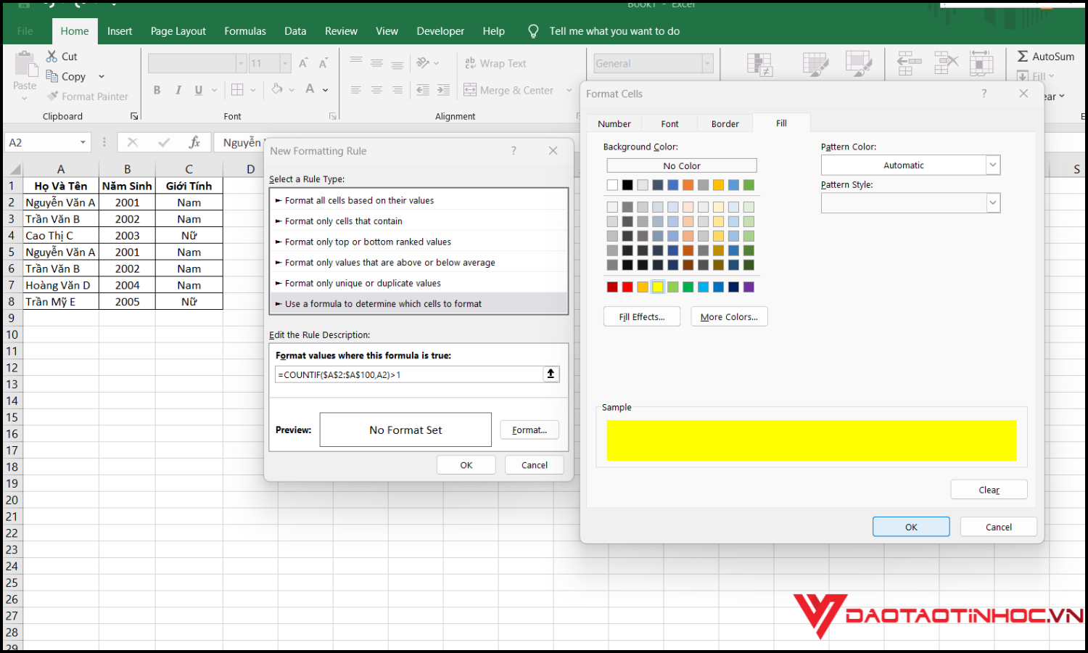Open the Page Layout ribbon tab
Image resolution: width=1088 pixels, height=653 pixels.
[x=178, y=31]
